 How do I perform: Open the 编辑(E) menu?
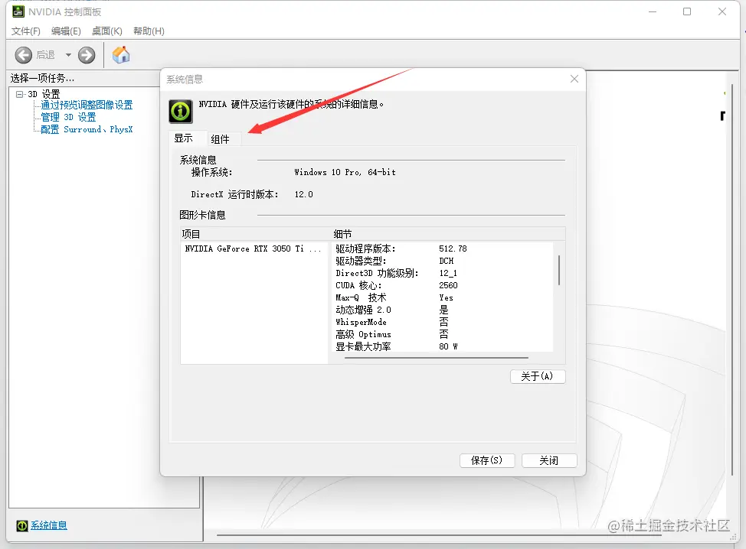[66, 31]
